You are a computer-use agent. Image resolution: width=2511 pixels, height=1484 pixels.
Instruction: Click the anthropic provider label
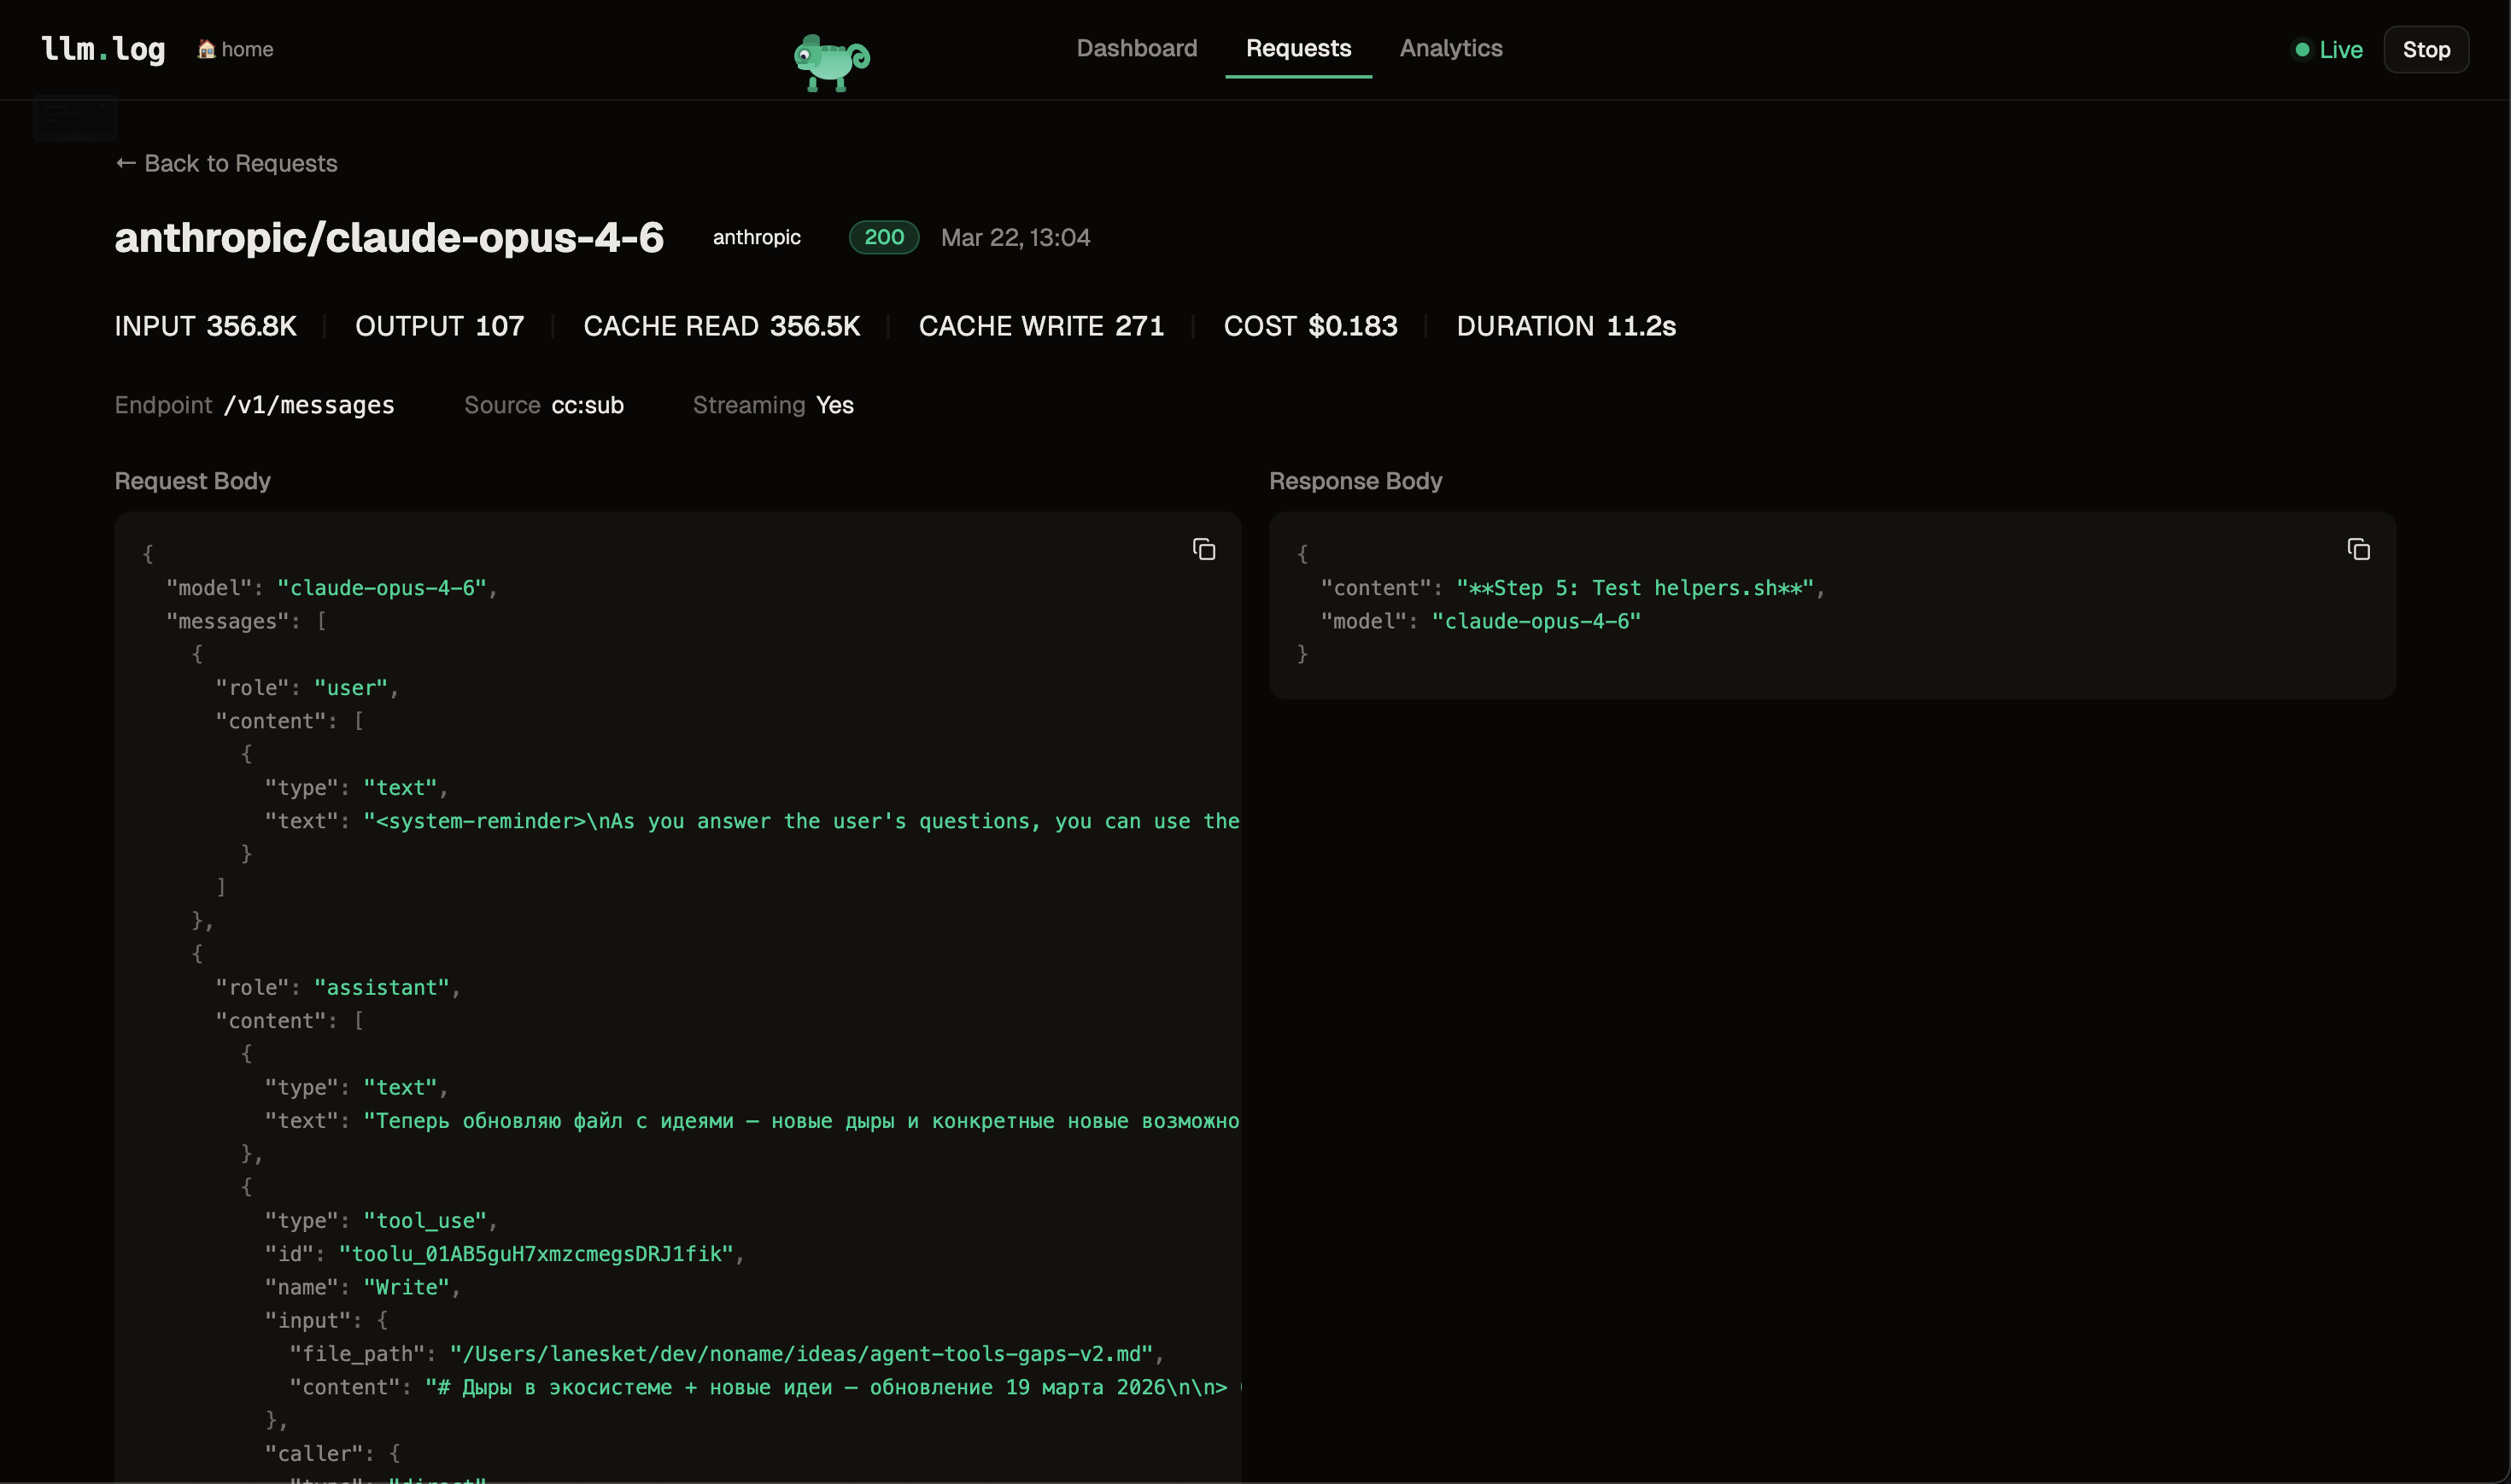pyautogui.click(x=756, y=237)
